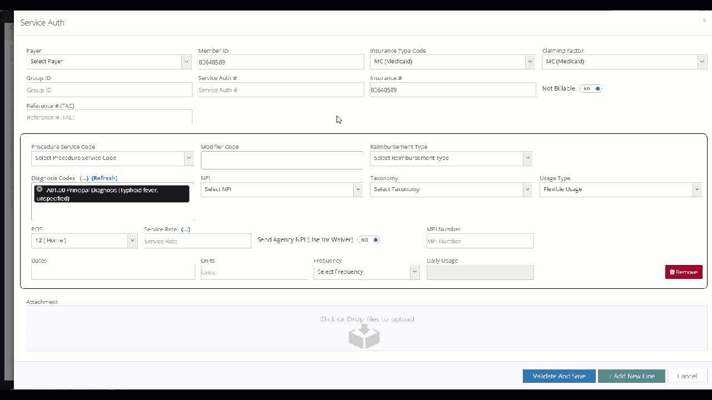The image size is (712, 400).
Task: Open the Reimbursement Type dropdown
Action: coord(451,158)
